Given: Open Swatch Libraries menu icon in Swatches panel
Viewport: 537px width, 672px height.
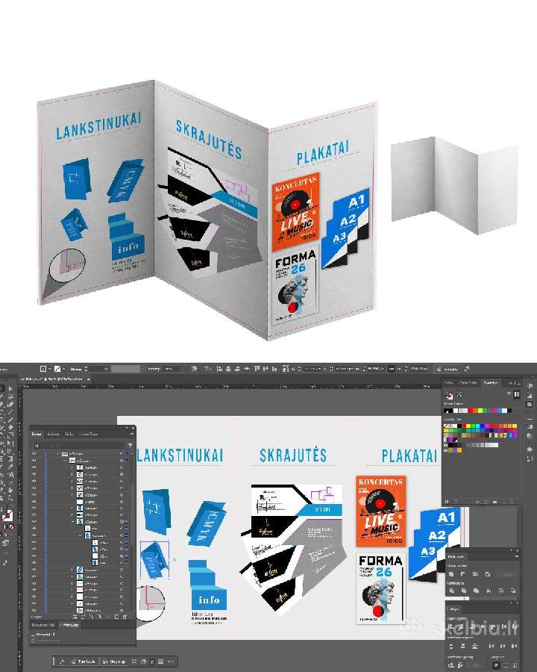Looking at the screenshot, I should tap(447, 501).
